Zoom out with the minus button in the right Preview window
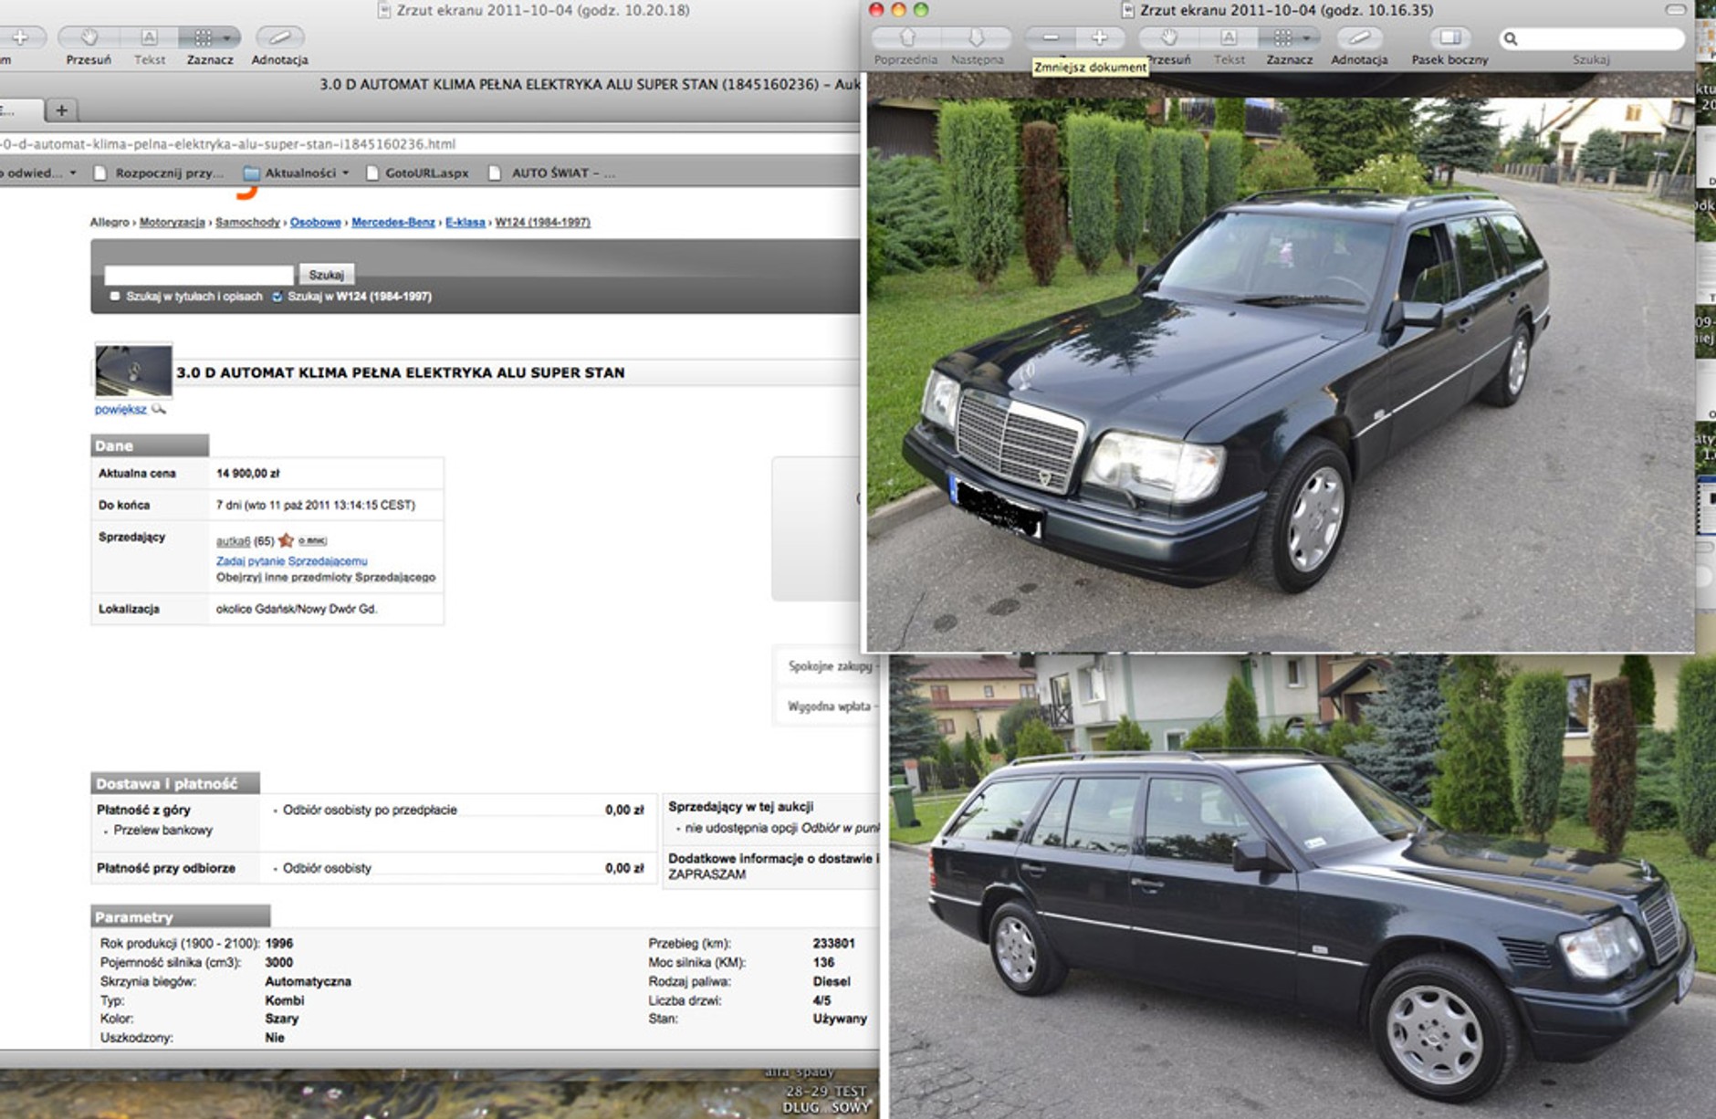 pyautogui.click(x=1051, y=37)
